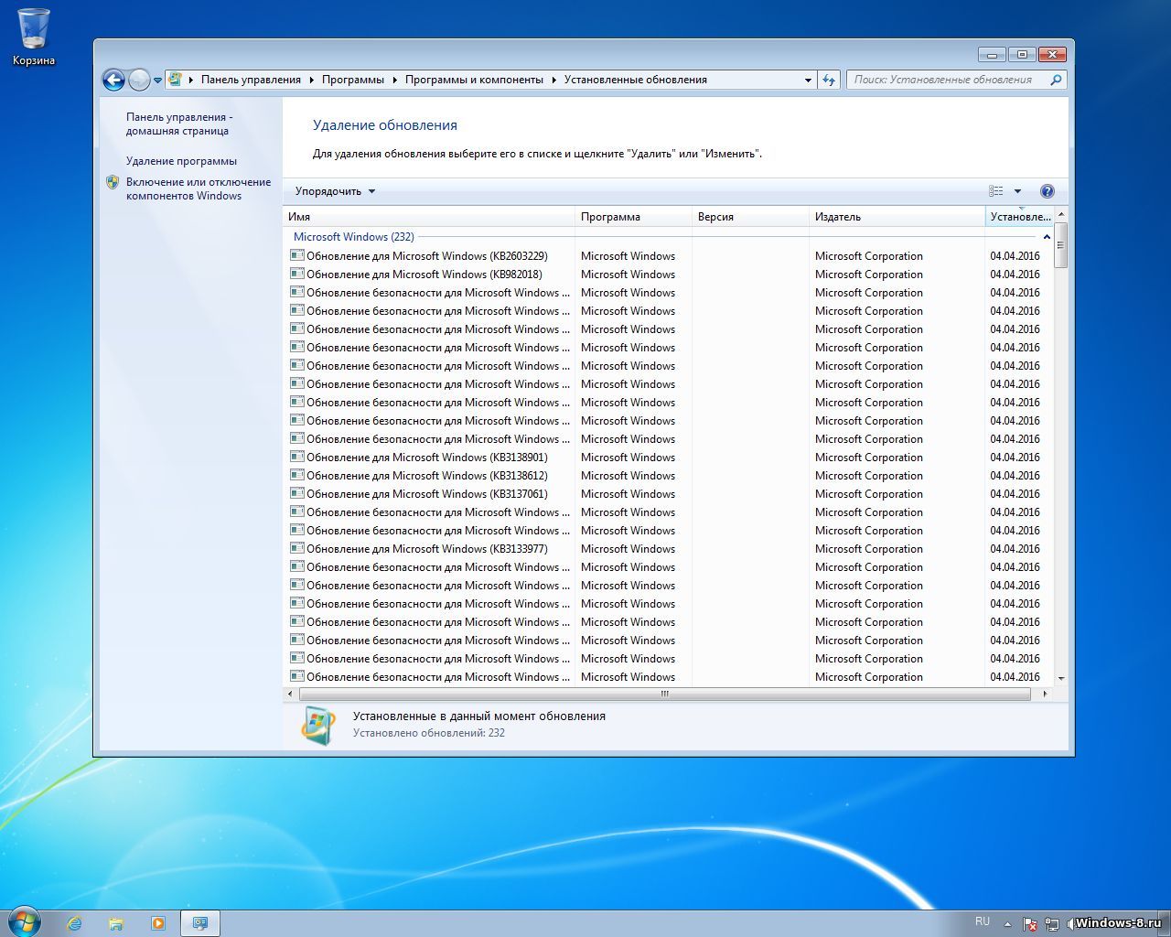
Task: Click the 'Панель управления' breadcrumb
Action: (x=251, y=80)
